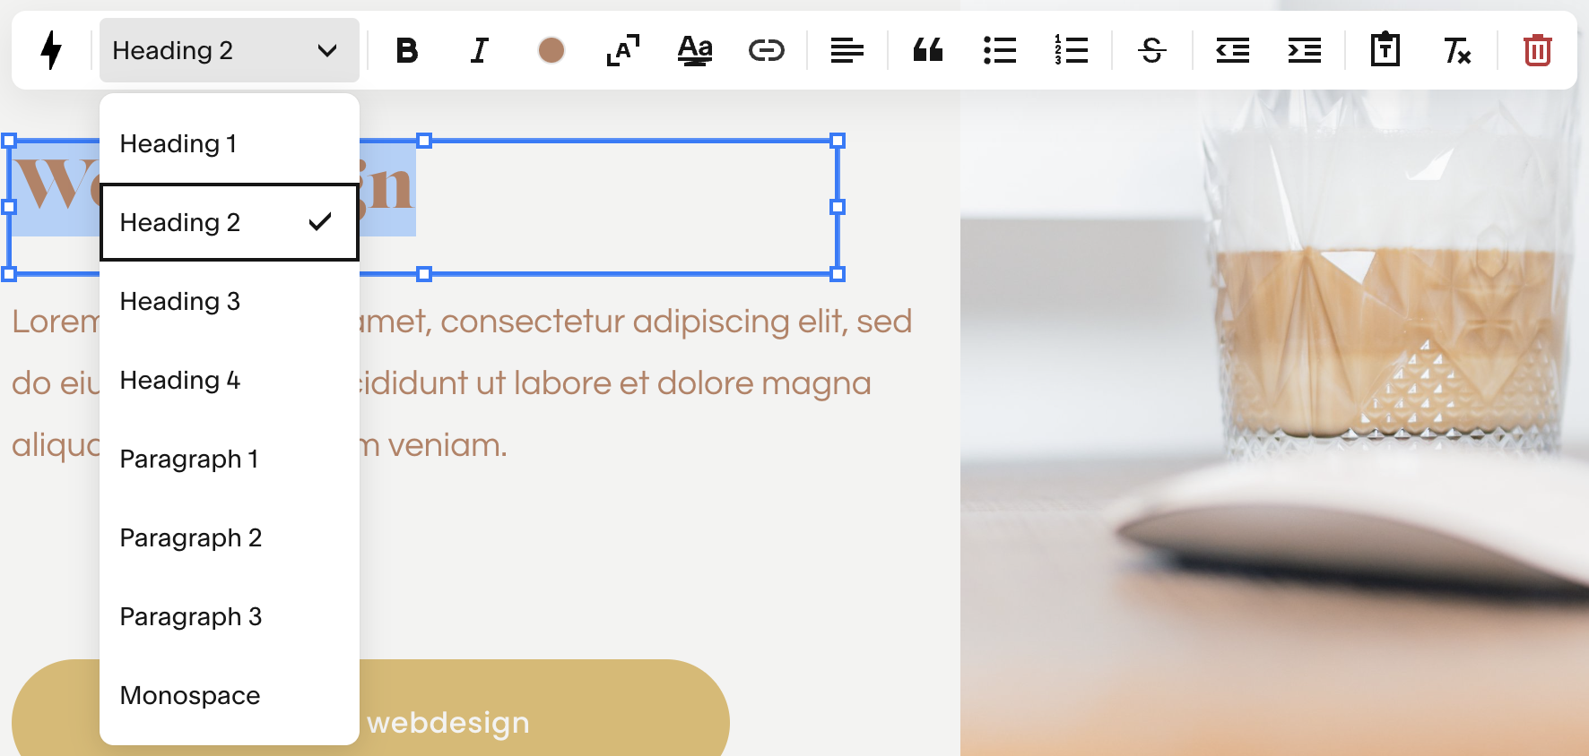Toggle bold formatting
This screenshot has height=756, width=1589.
pos(407,50)
